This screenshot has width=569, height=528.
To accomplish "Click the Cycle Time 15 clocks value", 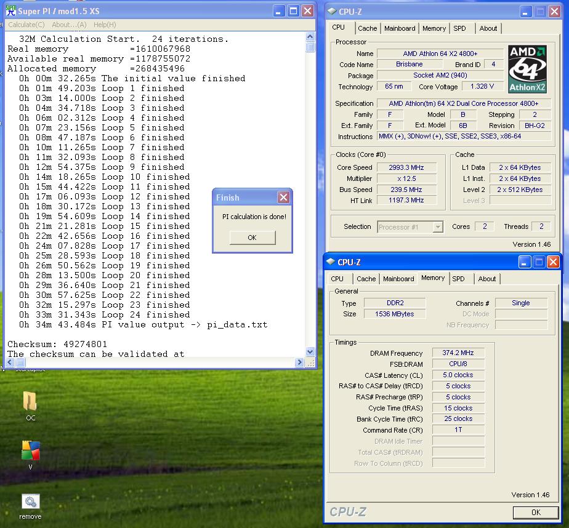I will [x=458, y=408].
